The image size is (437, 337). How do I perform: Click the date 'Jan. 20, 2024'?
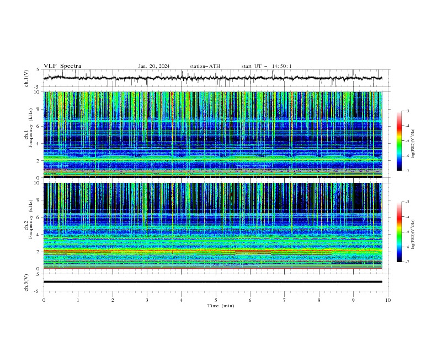click(x=154, y=66)
